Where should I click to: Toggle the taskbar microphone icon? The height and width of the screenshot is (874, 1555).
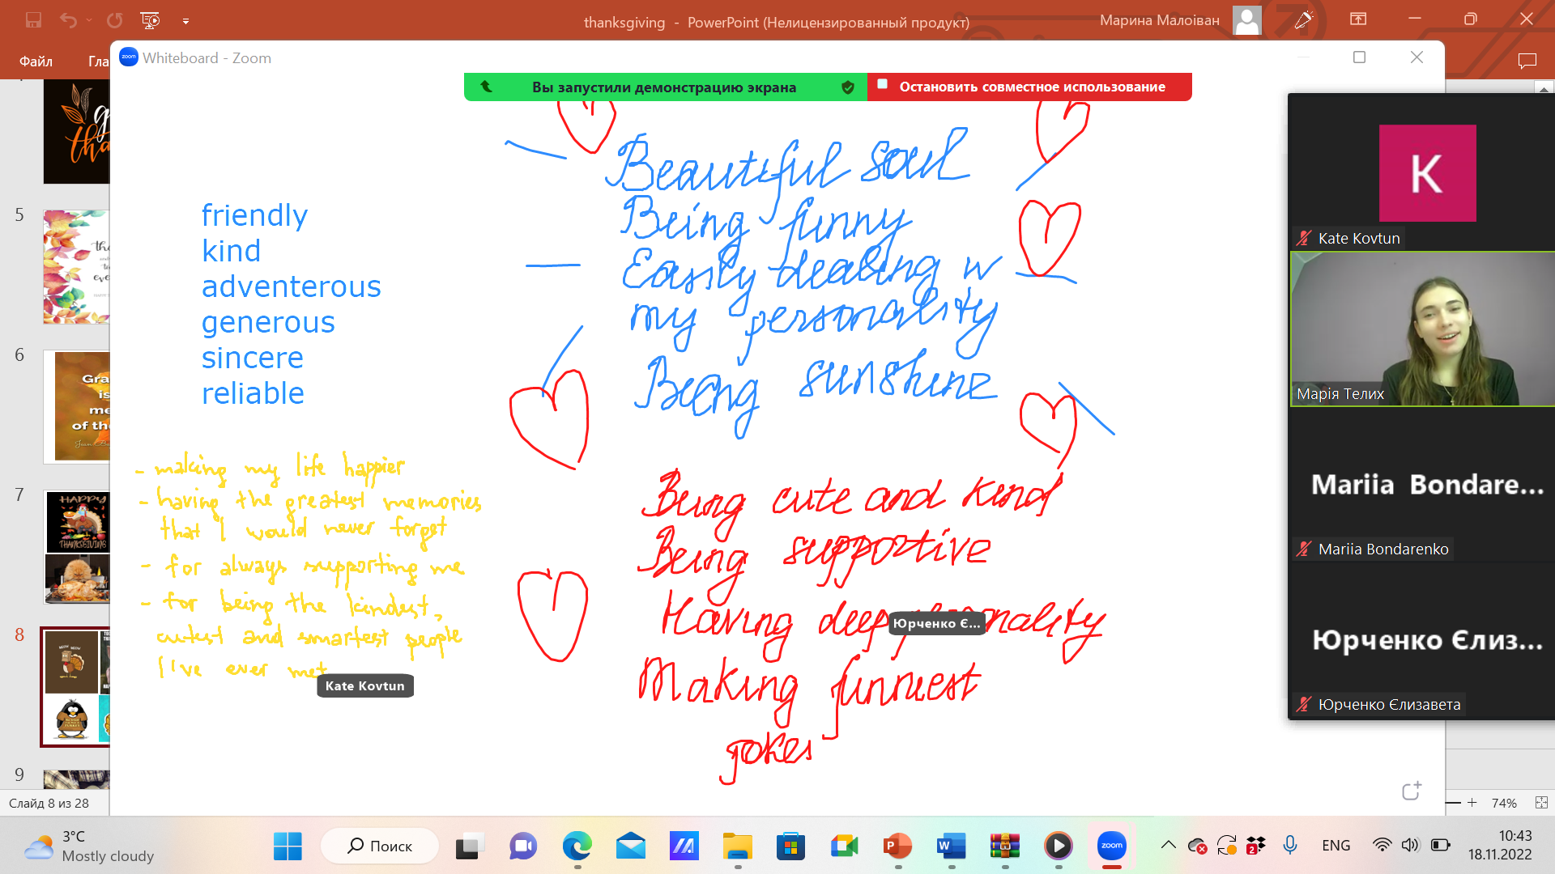[x=1290, y=846]
